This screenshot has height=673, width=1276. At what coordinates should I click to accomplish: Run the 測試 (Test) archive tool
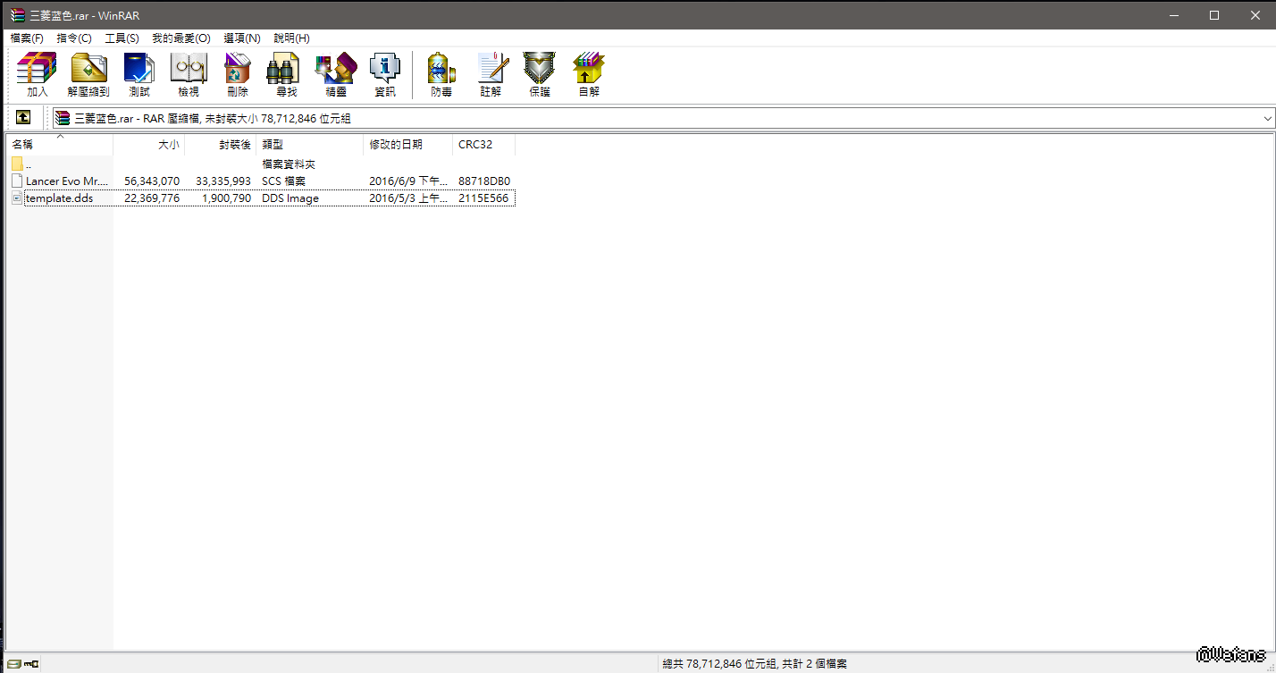(x=139, y=74)
